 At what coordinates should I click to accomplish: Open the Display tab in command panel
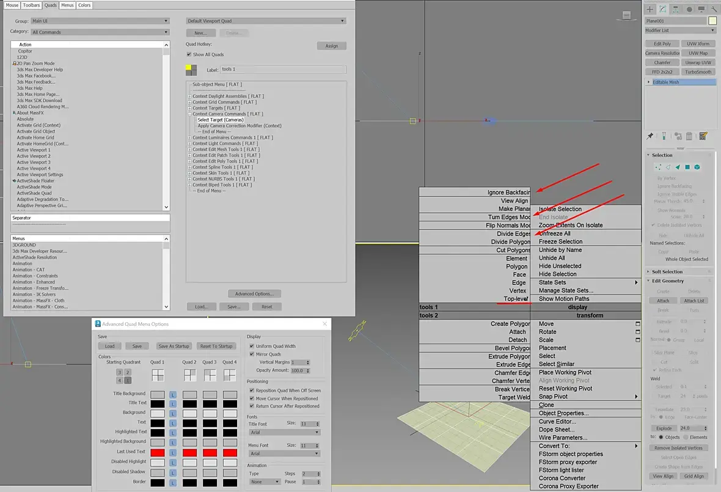(701, 9)
